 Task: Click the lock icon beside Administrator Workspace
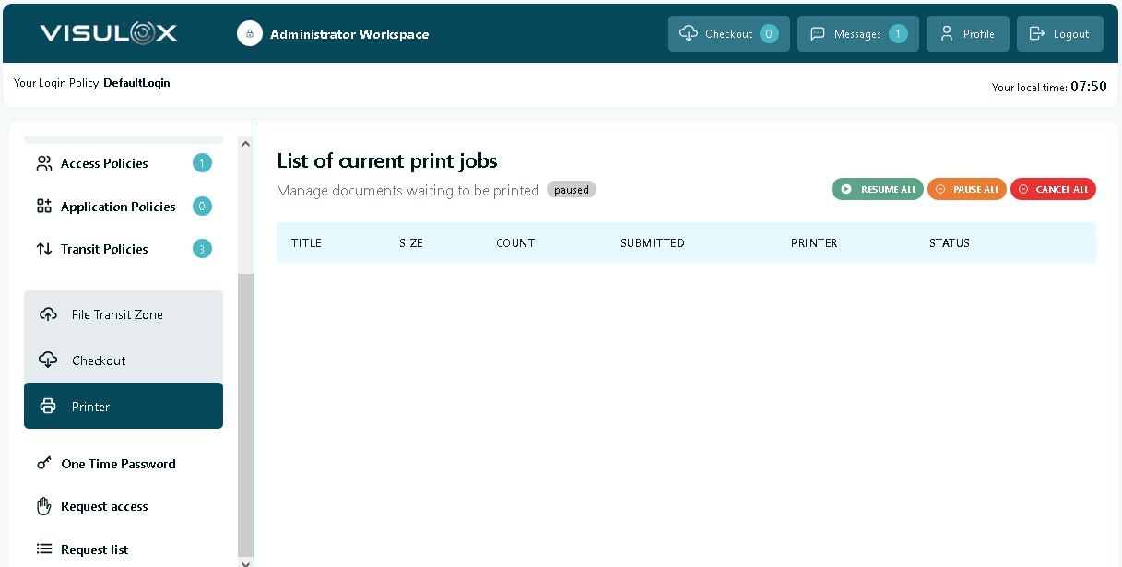click(x=249, y=34)
